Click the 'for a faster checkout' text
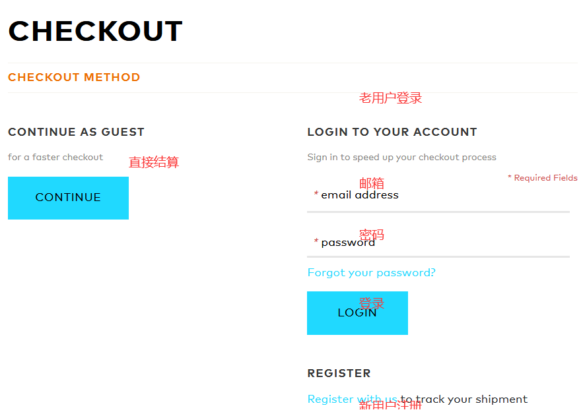Screen dimensions: 583x414 coord(55,158)
